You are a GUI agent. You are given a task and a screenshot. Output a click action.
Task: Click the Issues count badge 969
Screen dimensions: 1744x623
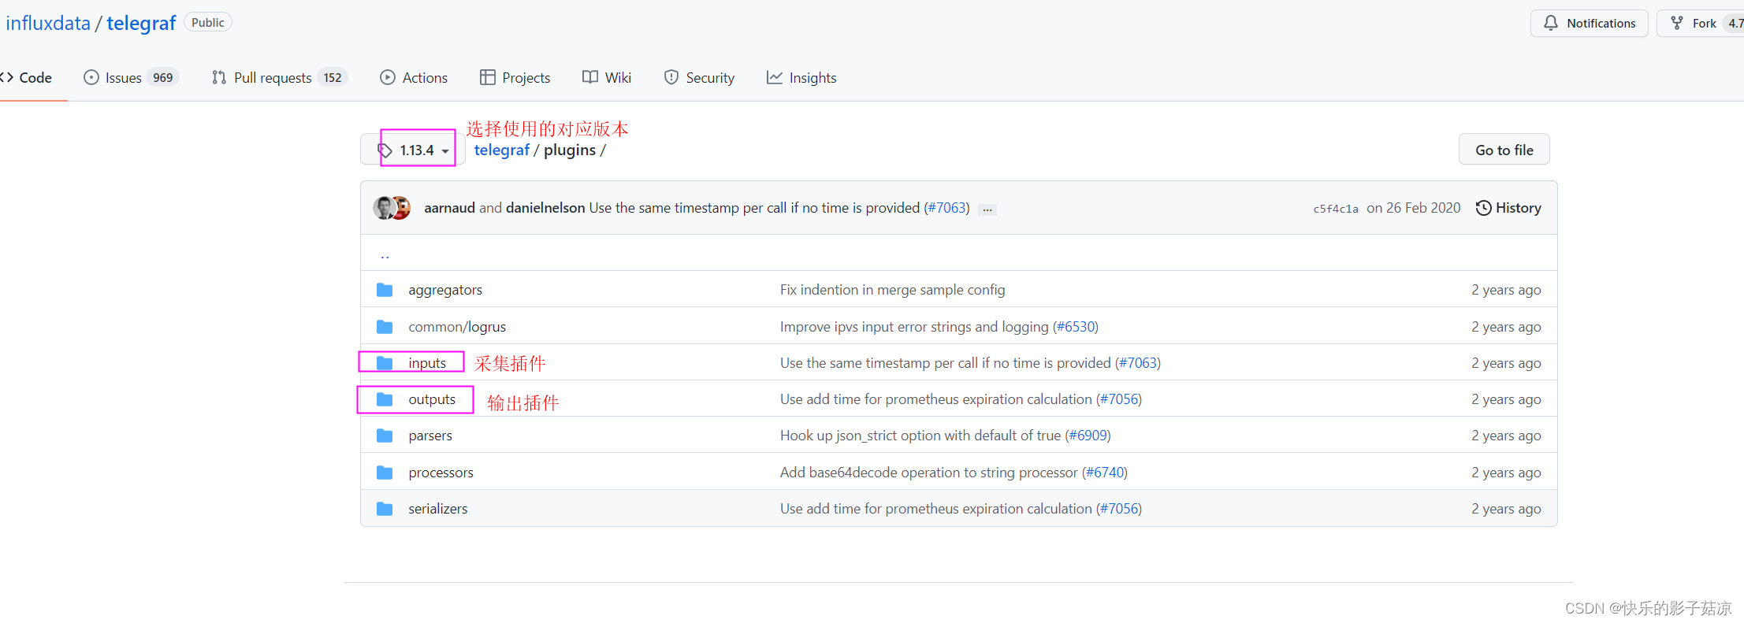(163, 77)
